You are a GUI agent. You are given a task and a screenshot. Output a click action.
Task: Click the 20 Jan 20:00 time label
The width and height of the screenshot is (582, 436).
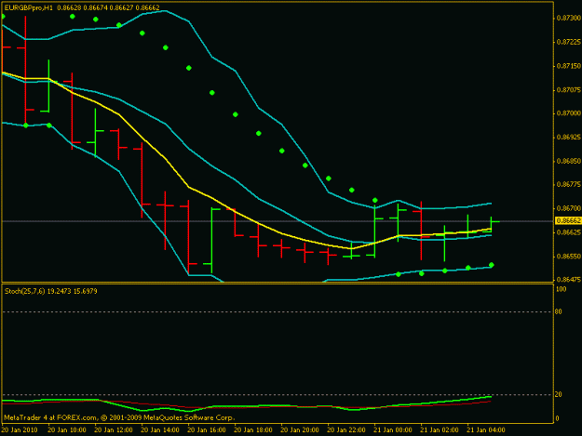pos(300,430)
